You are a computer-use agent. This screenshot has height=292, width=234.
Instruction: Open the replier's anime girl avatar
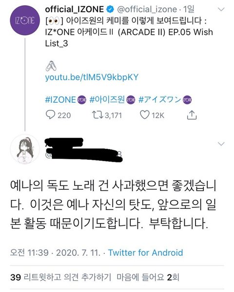click(25, 149)
